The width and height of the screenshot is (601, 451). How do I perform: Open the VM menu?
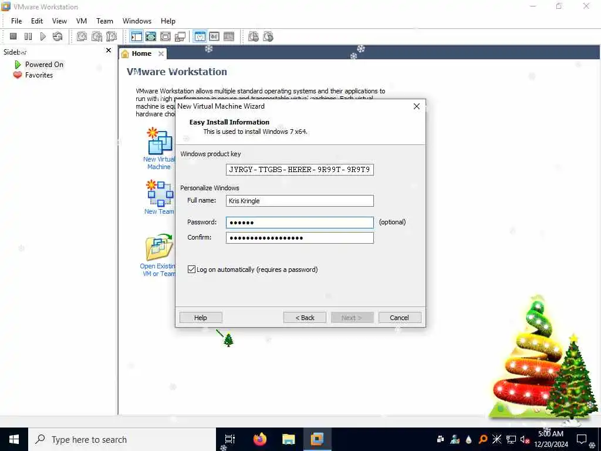(x=81, y=21)
